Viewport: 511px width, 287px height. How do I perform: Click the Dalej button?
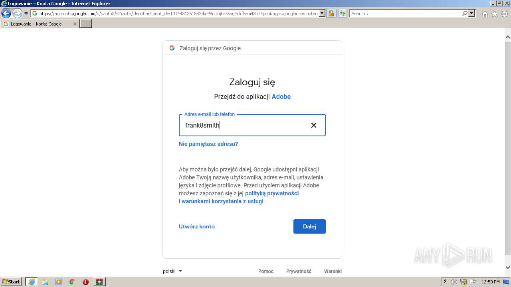(309, 226)
